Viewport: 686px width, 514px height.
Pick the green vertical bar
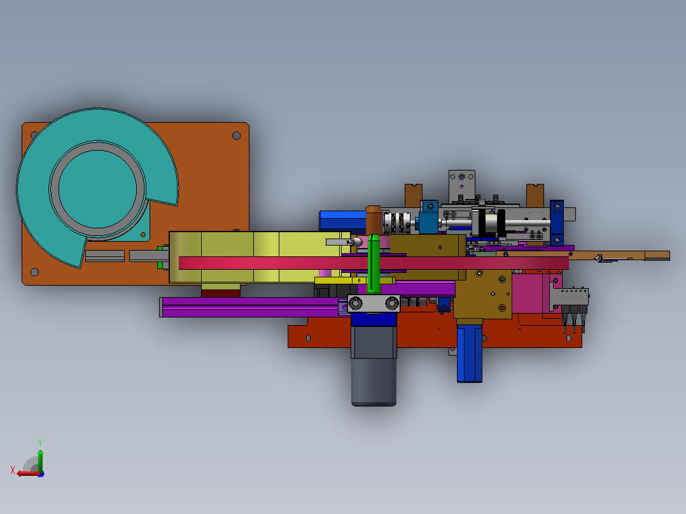374,264
